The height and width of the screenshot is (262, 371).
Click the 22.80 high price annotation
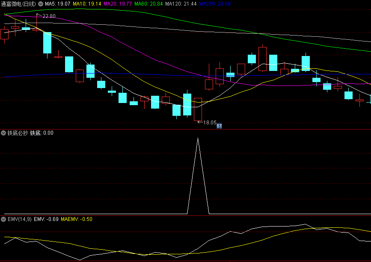coord(49,16)
